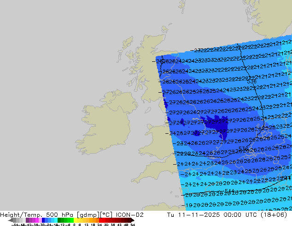Click the '24' legend scale value
Image resolution: width=292 pixels, height=226 pixels.
99,225
